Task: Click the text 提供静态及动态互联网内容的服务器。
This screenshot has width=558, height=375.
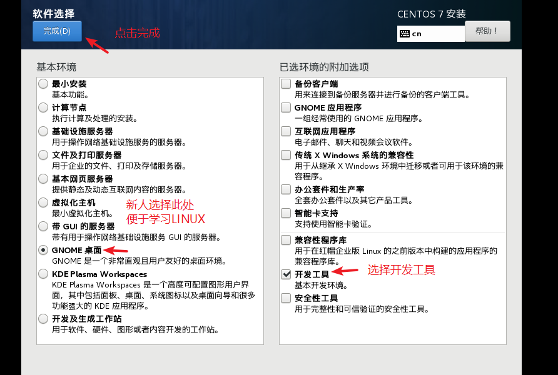Action: [119, 190]
